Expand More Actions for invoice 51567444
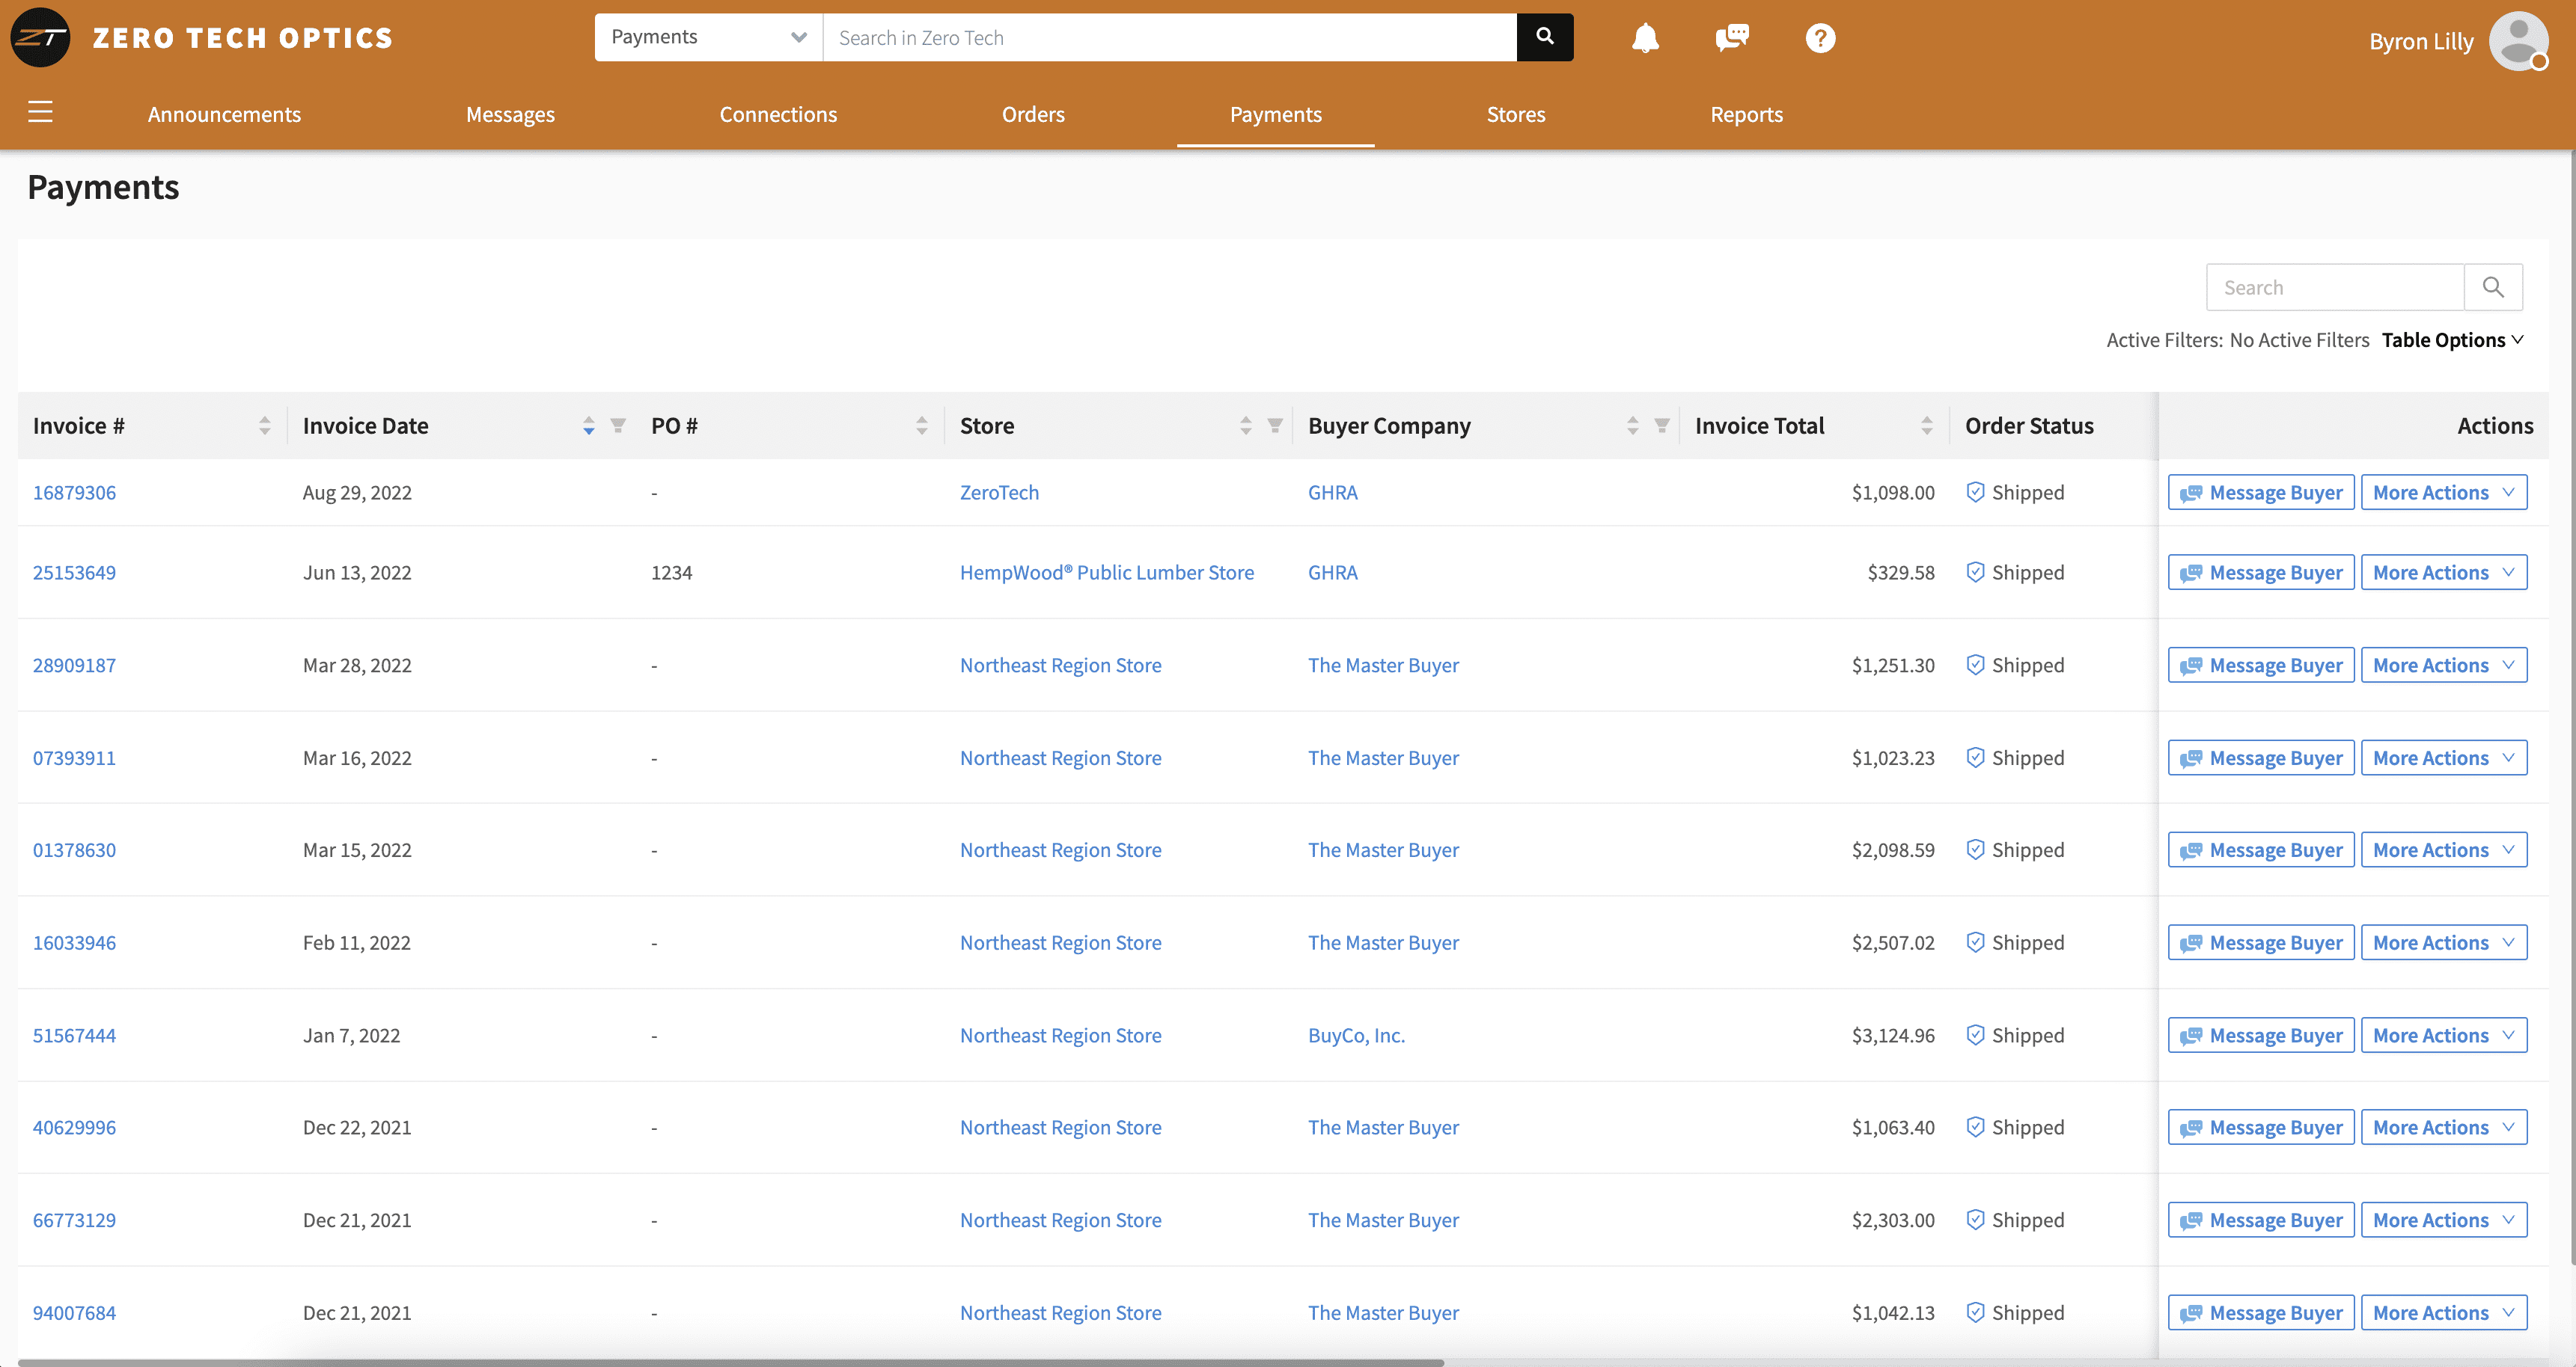2576x1367 pixels. coord(2443,1036)
